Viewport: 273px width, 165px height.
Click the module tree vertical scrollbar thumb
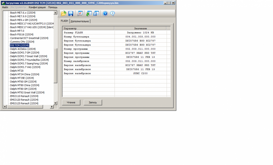pos(55,66)
